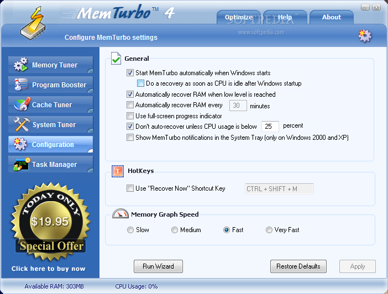Click the General section checkmark icon
Screen dimensions: 388x294
[116, 59]
